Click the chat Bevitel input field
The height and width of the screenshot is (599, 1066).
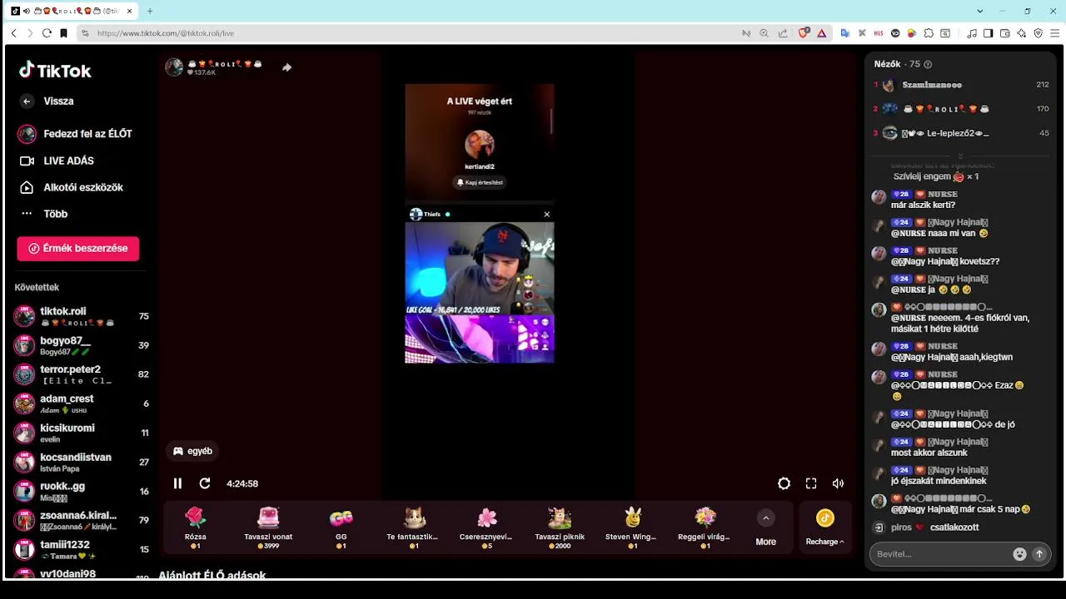coord(941,554)
